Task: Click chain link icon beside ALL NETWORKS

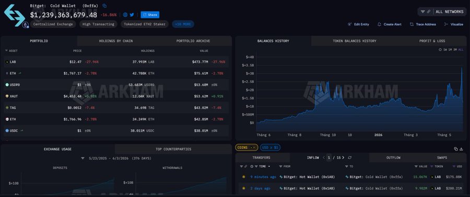Action: pyautogui.click(x=429, y=11)
